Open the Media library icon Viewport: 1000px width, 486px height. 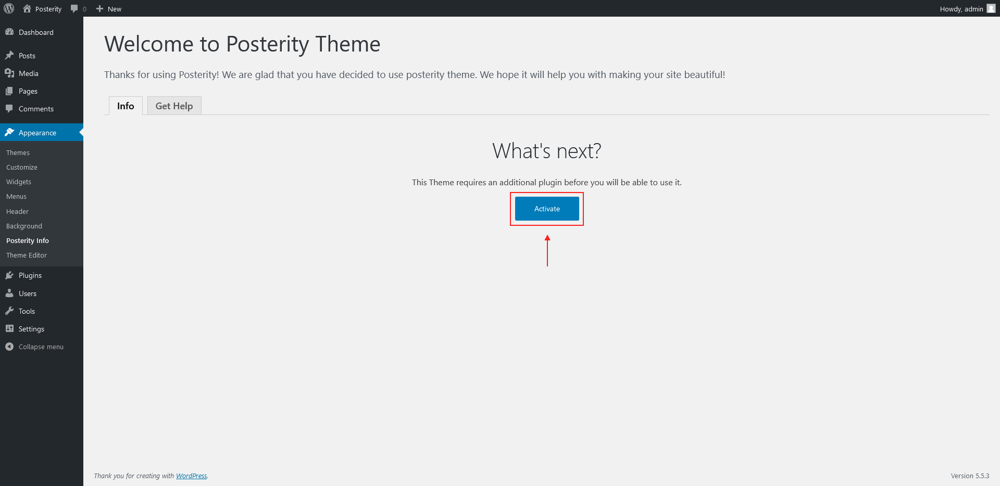pos(9,73)
